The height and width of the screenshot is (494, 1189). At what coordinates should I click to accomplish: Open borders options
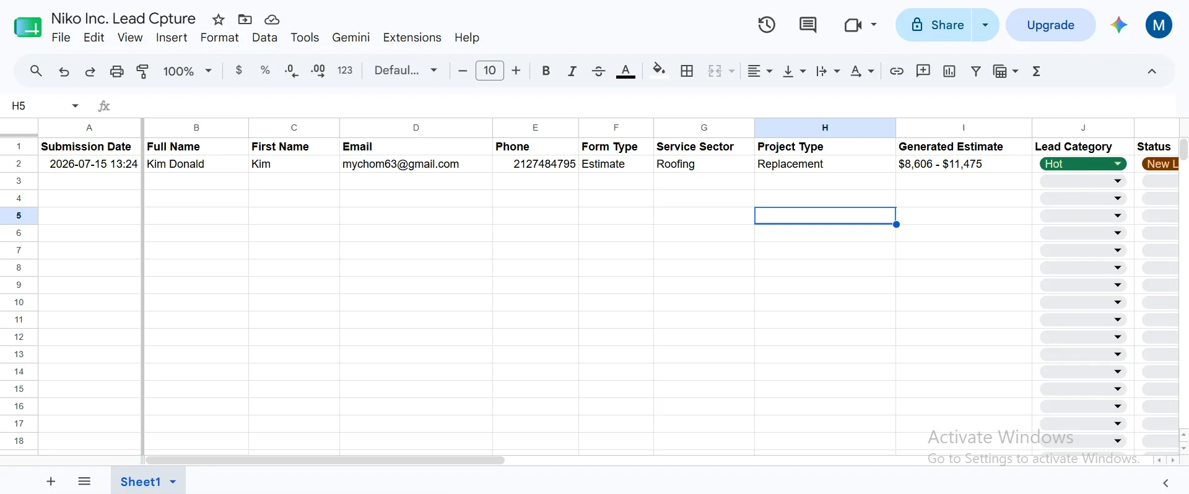click(687, 71)
